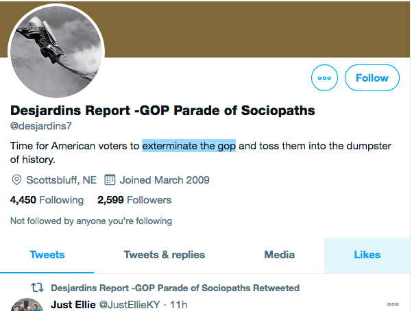Viewport: 412px width, 311px height.
Task: Select the Media tab
Action: 280,255
